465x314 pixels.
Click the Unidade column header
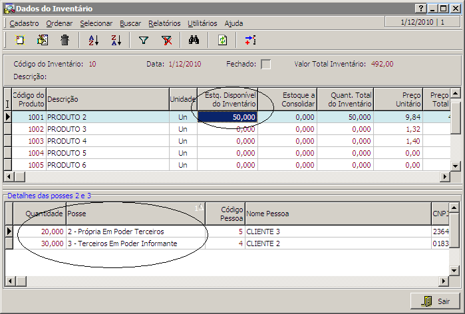tap(183, 99)
